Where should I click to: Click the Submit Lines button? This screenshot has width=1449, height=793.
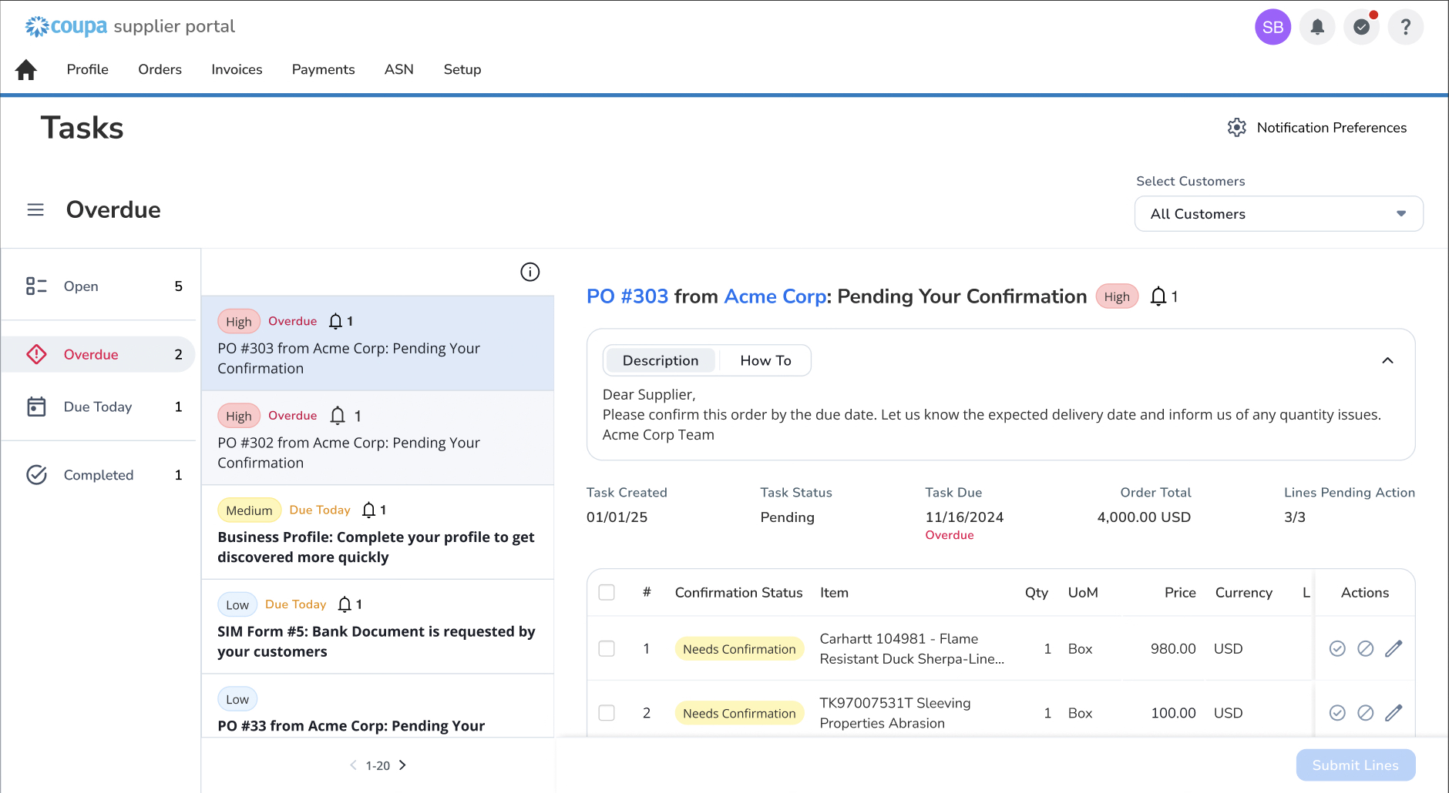point(1356,765)
